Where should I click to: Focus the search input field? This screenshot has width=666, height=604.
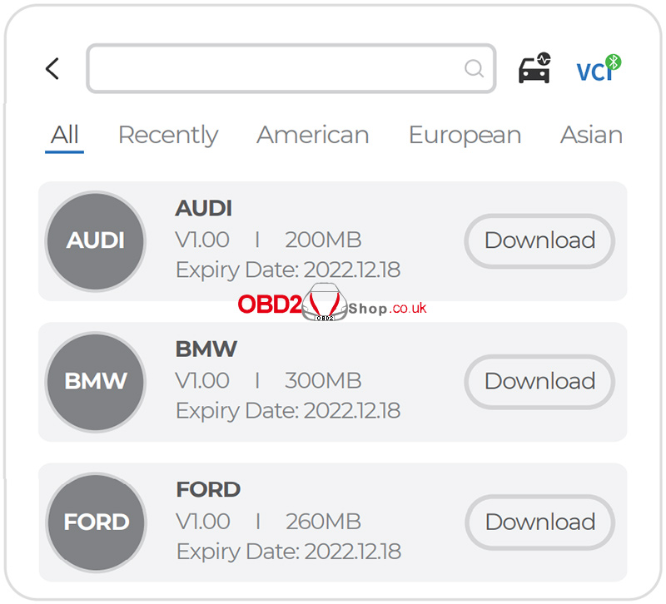click(x=275, y=68)
